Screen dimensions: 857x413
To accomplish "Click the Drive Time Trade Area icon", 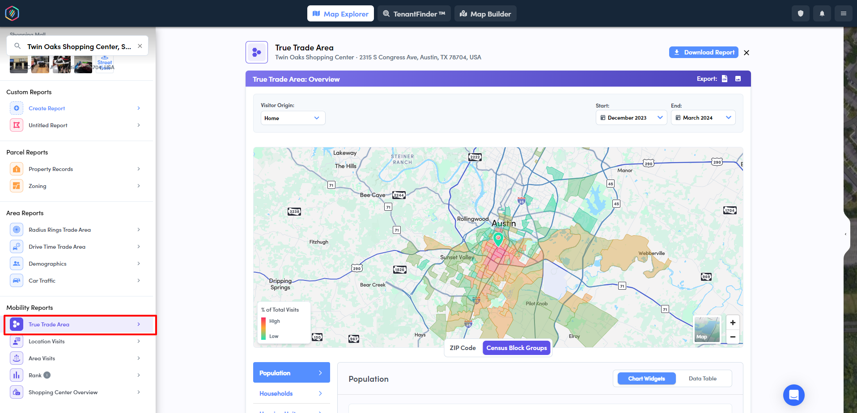I will pos(17,246).
